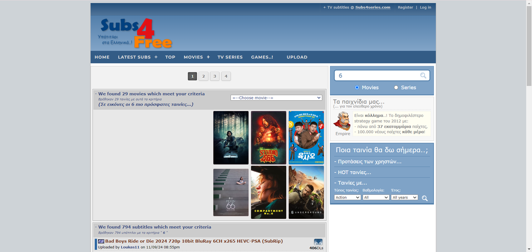Screen dimensions: 532x252
Task: Click the page vertical scrollbar thumb
Action: pos(529,46)
